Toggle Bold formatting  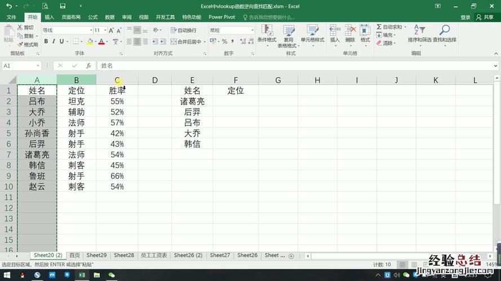[46, 42]
